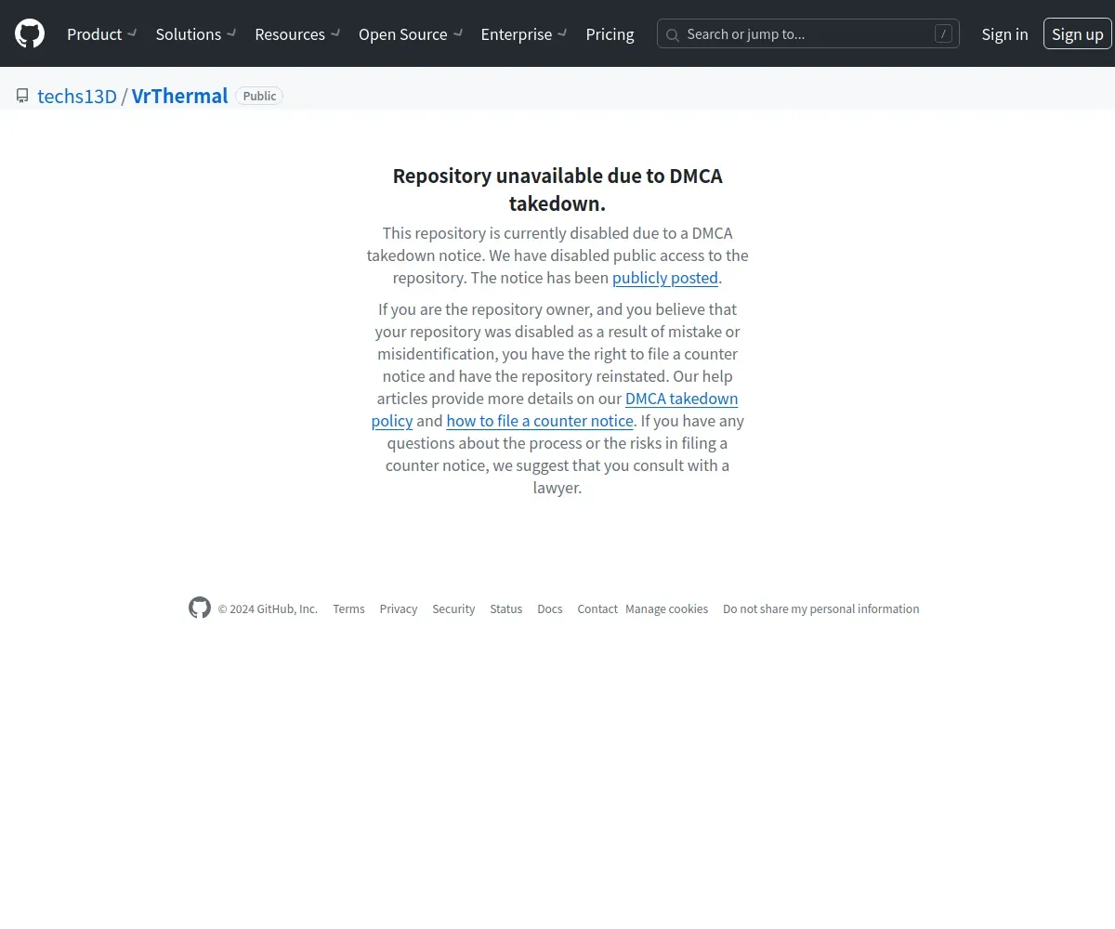Expand the Open Source menu
Screen dimensions: 1115x929
tap(411, 34)
